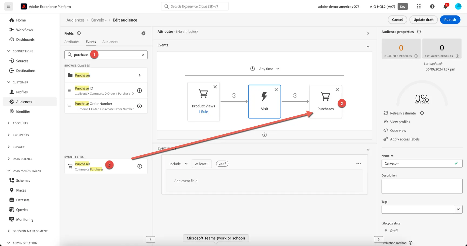Click Audiences breadcrumb link

75,20
